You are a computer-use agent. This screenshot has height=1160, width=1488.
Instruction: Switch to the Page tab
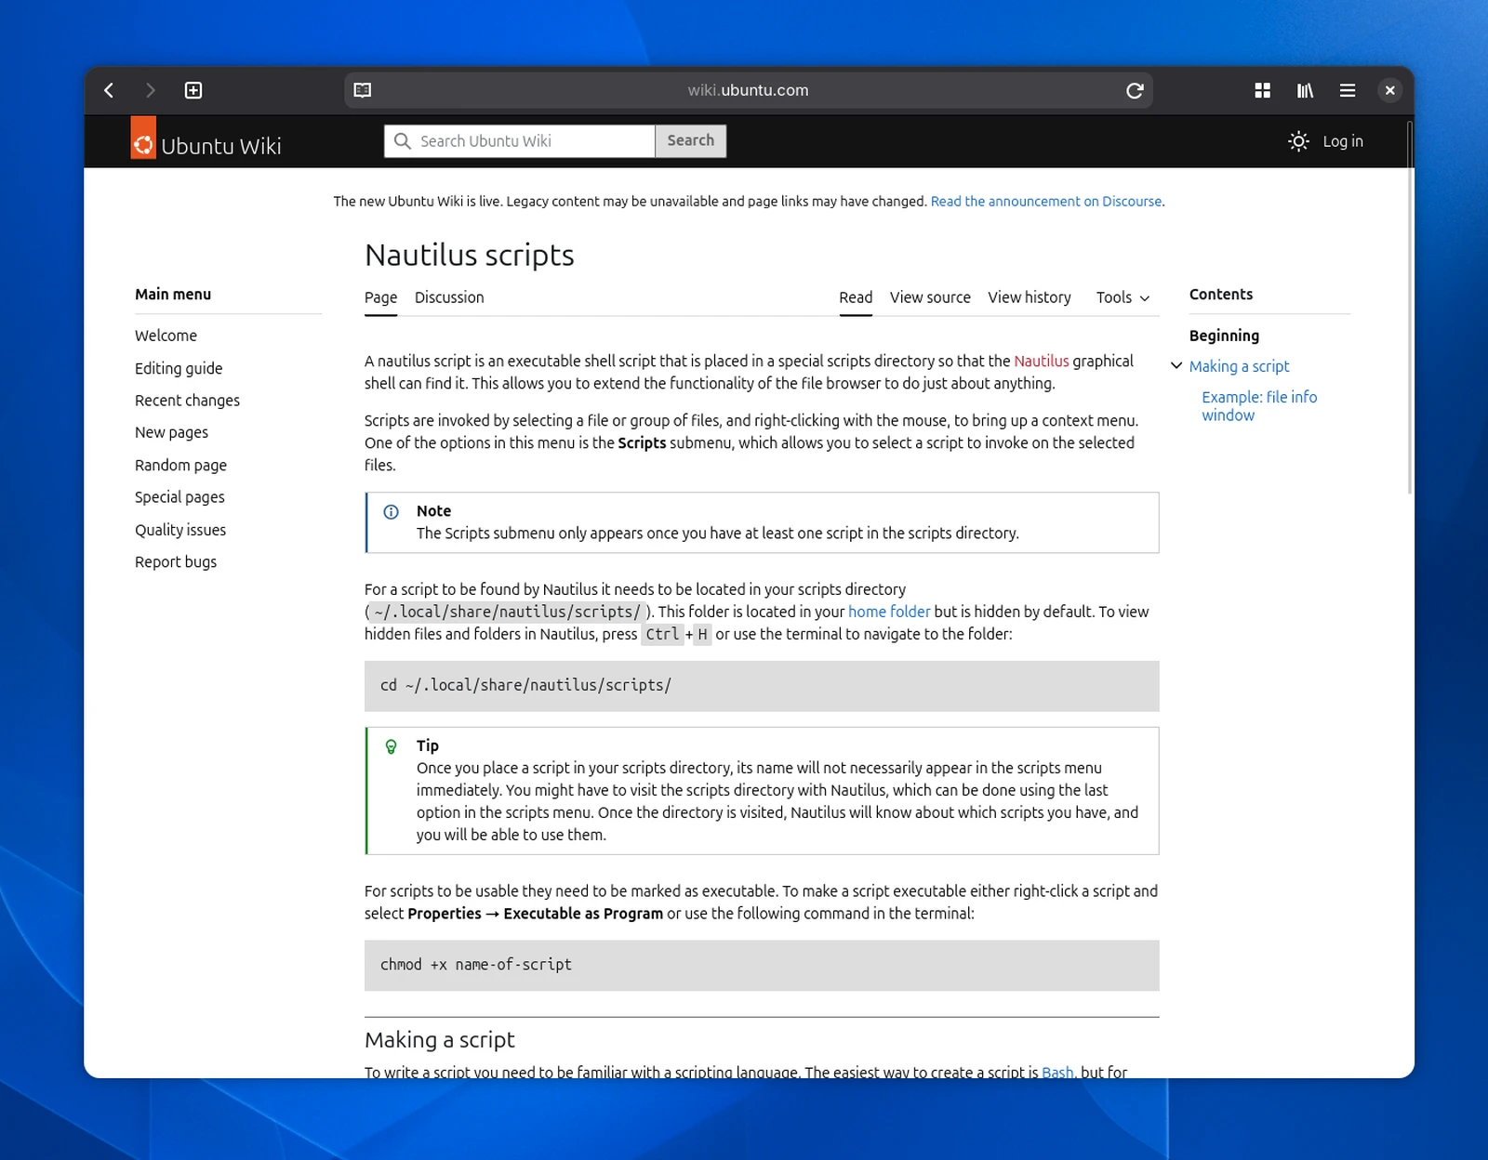click(x=380, y=297)
